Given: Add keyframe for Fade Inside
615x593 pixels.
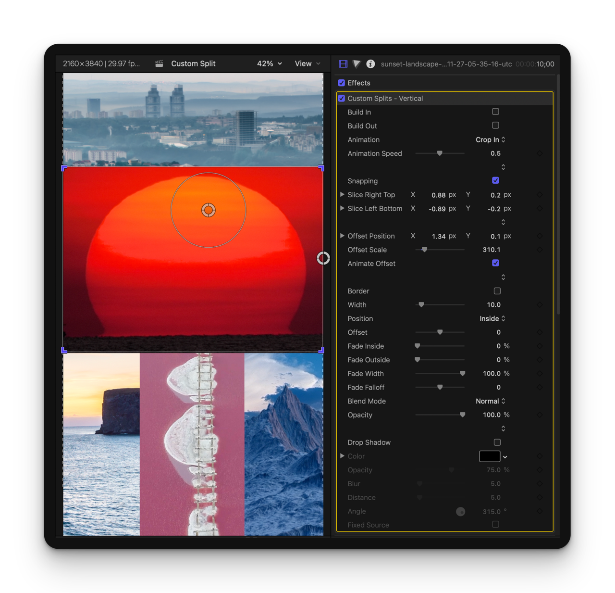Looking at the screenshot, I should click(540, 346).
